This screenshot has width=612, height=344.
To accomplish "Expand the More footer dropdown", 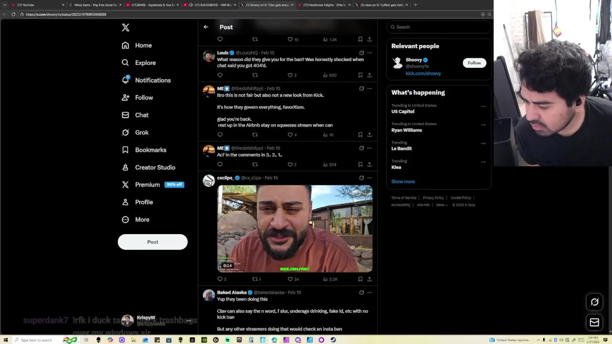I will (x=442, y=205).
